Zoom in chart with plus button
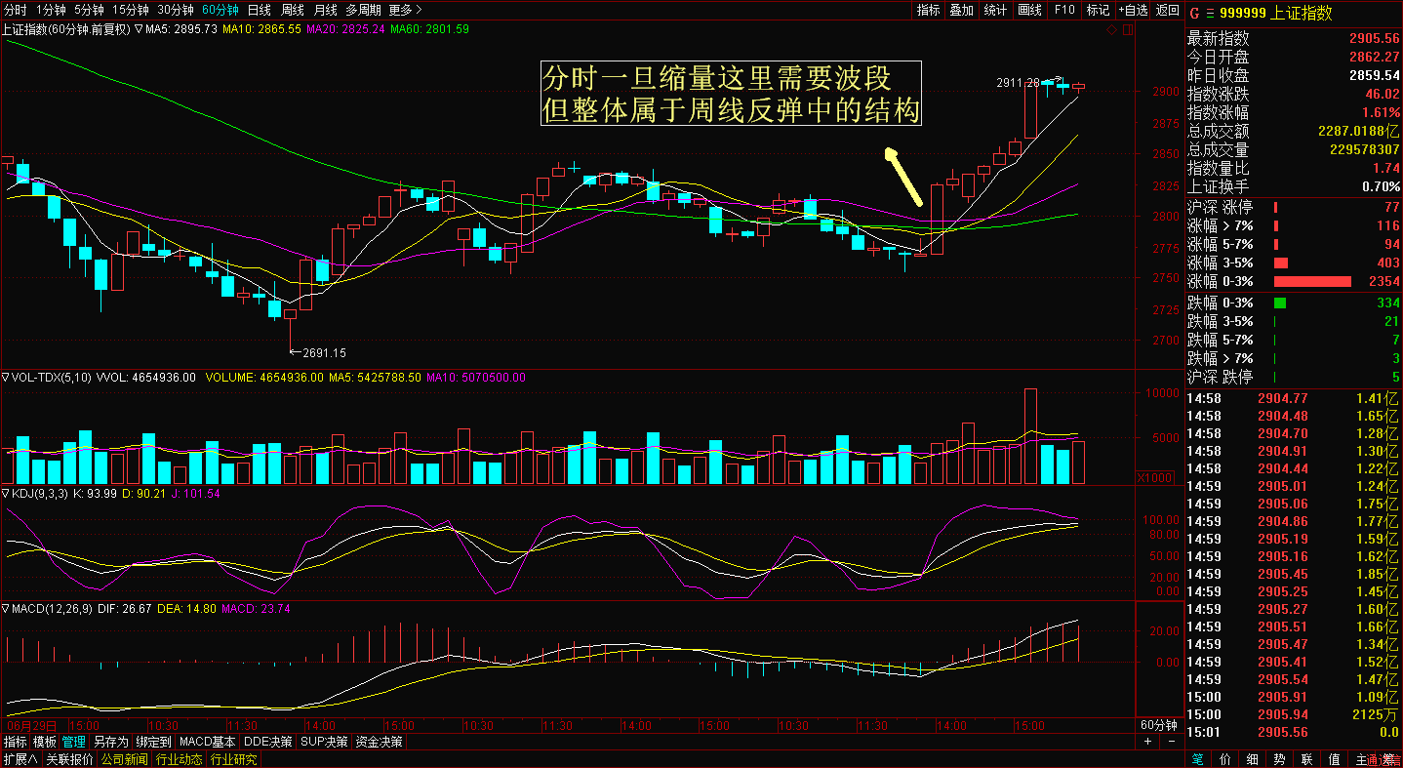 (x=1148, y=742)
